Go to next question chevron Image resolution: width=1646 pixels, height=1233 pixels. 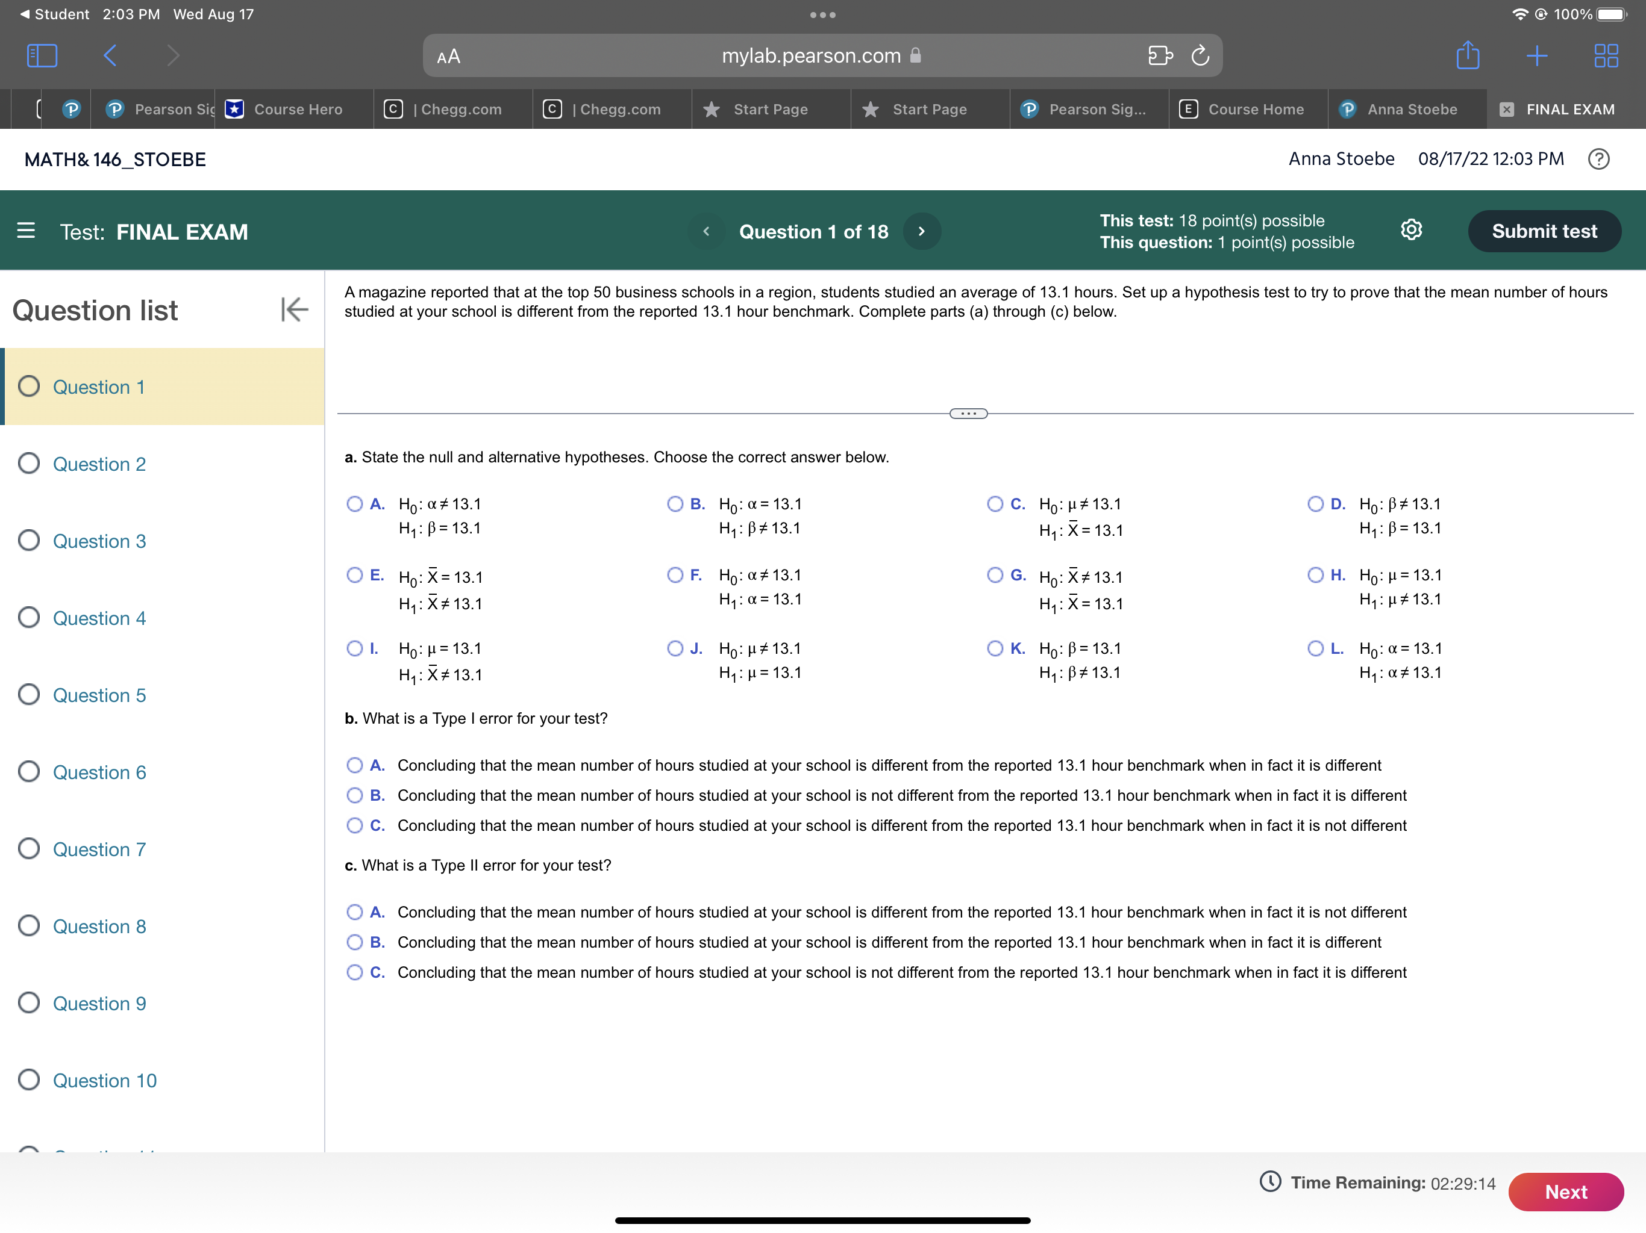921,231
